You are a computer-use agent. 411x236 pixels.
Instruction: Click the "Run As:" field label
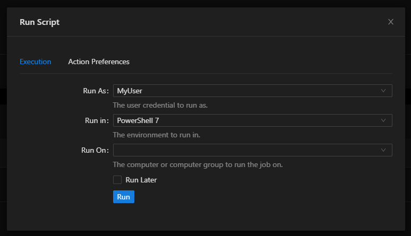96,91
